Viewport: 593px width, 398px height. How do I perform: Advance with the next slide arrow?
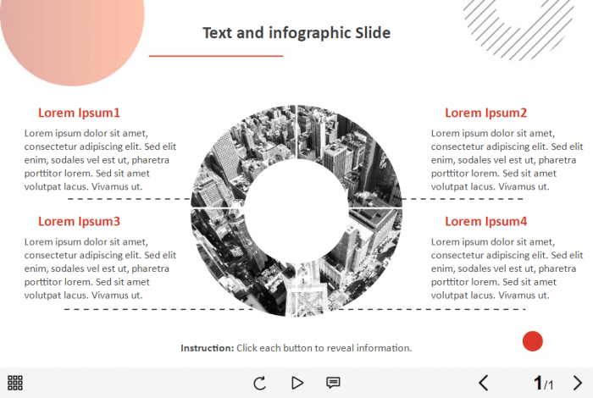point(578,383)
